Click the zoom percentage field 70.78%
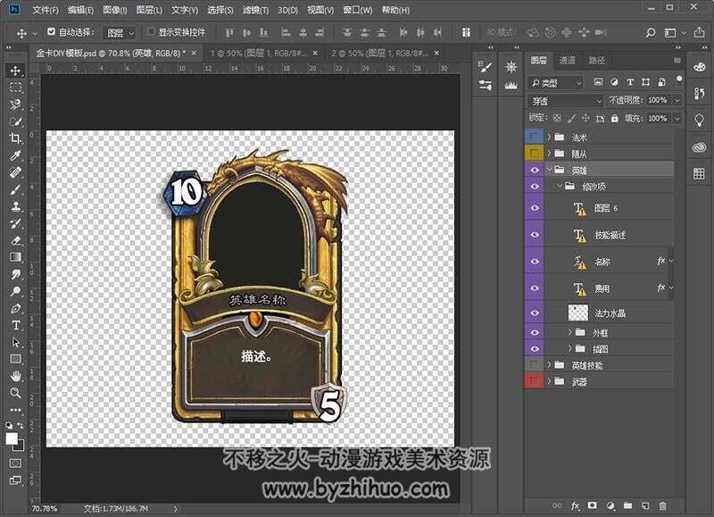 (x=44, y=508)
